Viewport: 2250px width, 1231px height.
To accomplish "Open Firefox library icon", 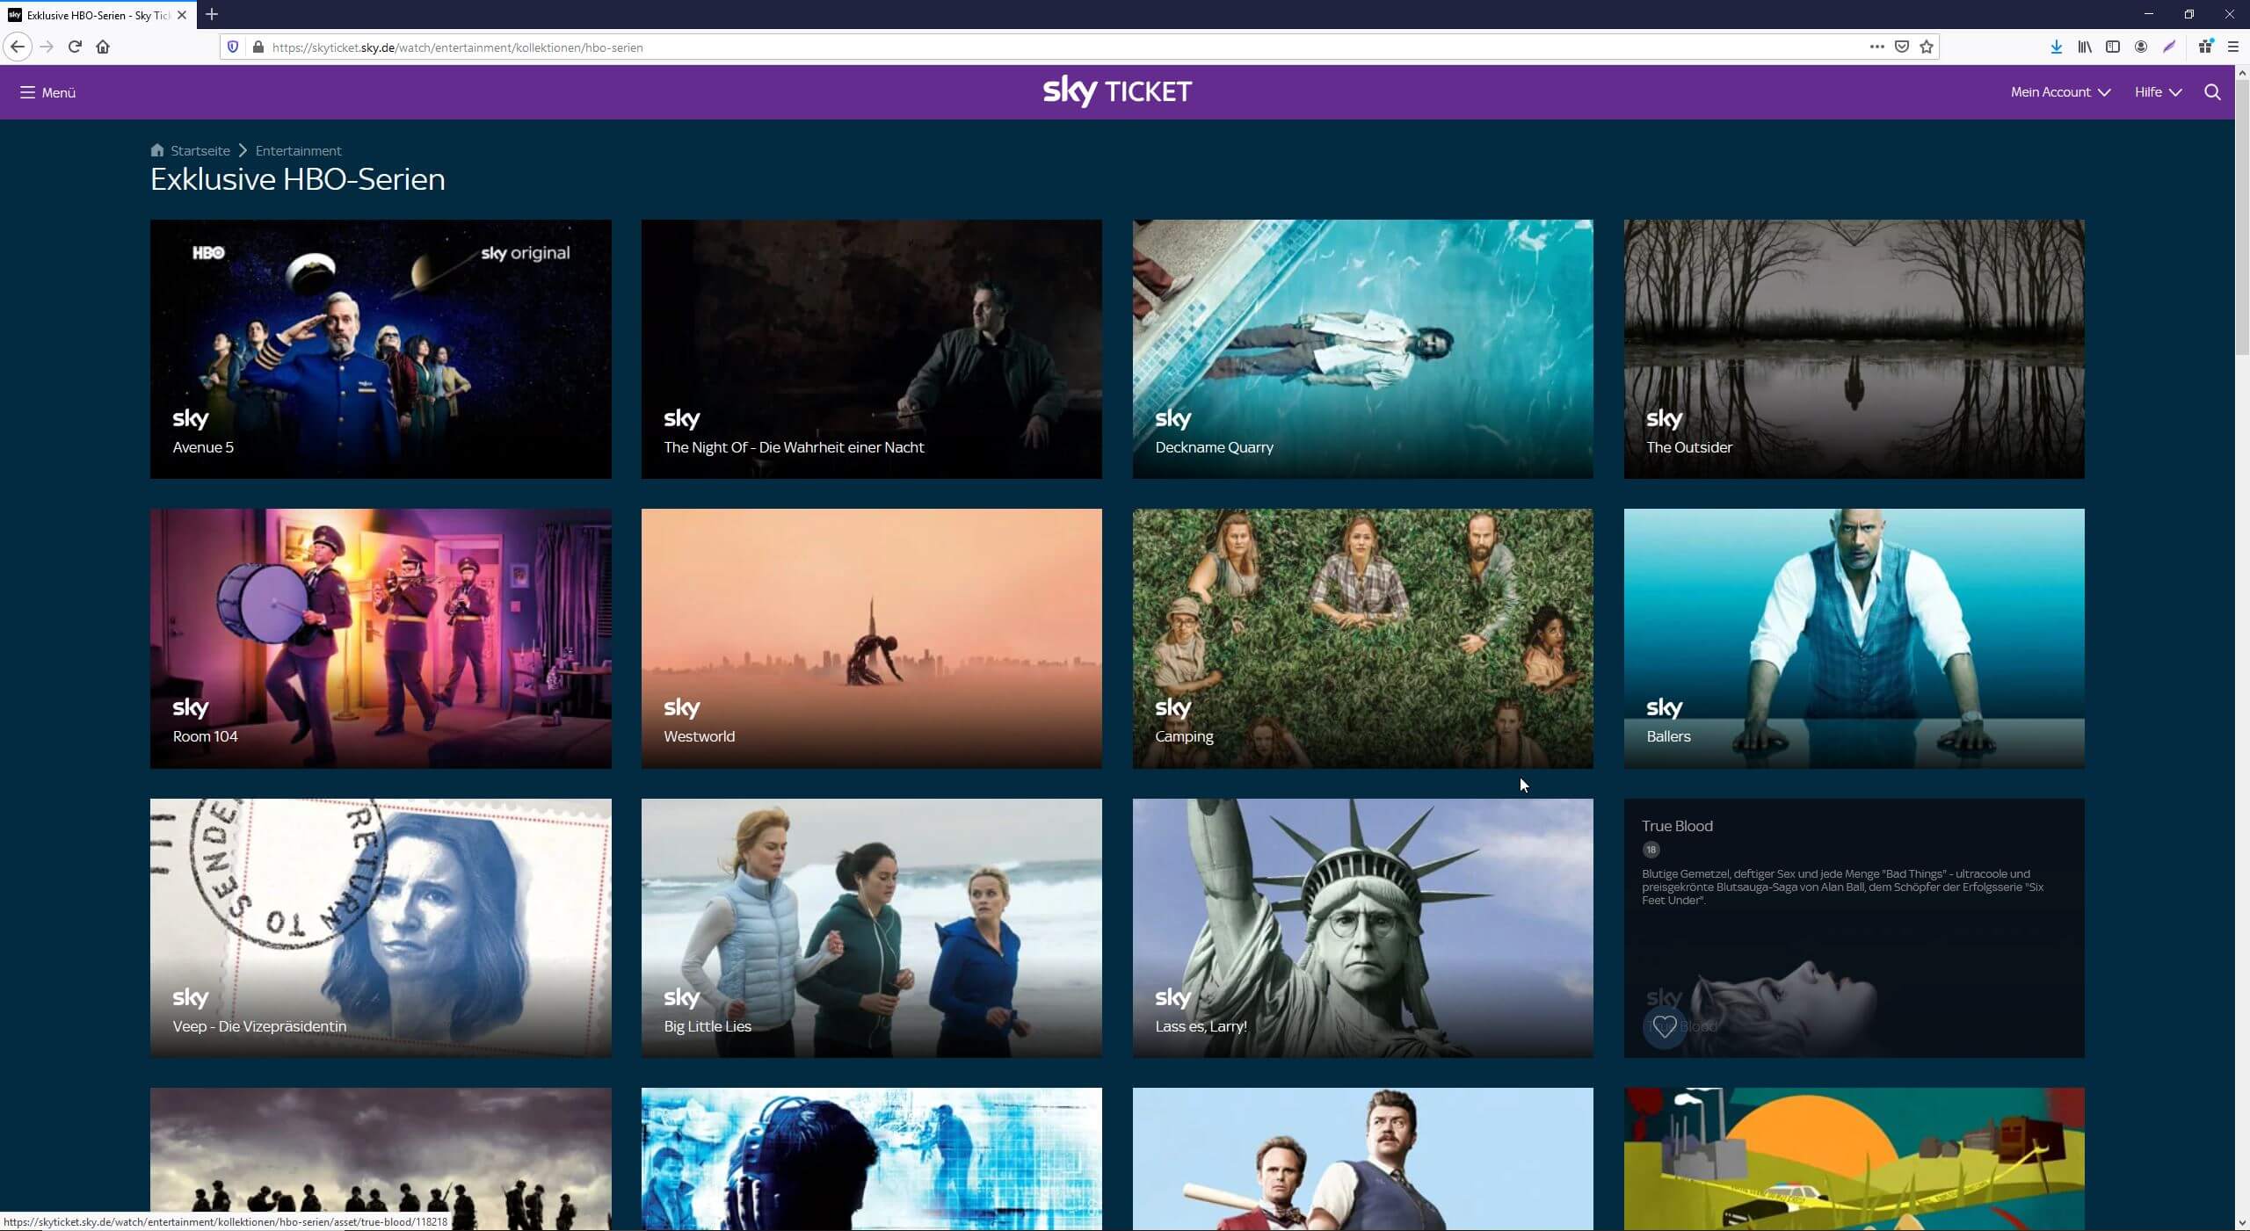I will pos(2084,47).
